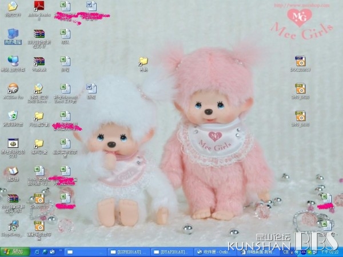
Task: Launch Internet Explorer from the Quick Launch bar
Action: pyautogui.click(x=37, y=252)
